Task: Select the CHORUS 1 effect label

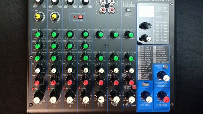Action: (x=161, y=47)
